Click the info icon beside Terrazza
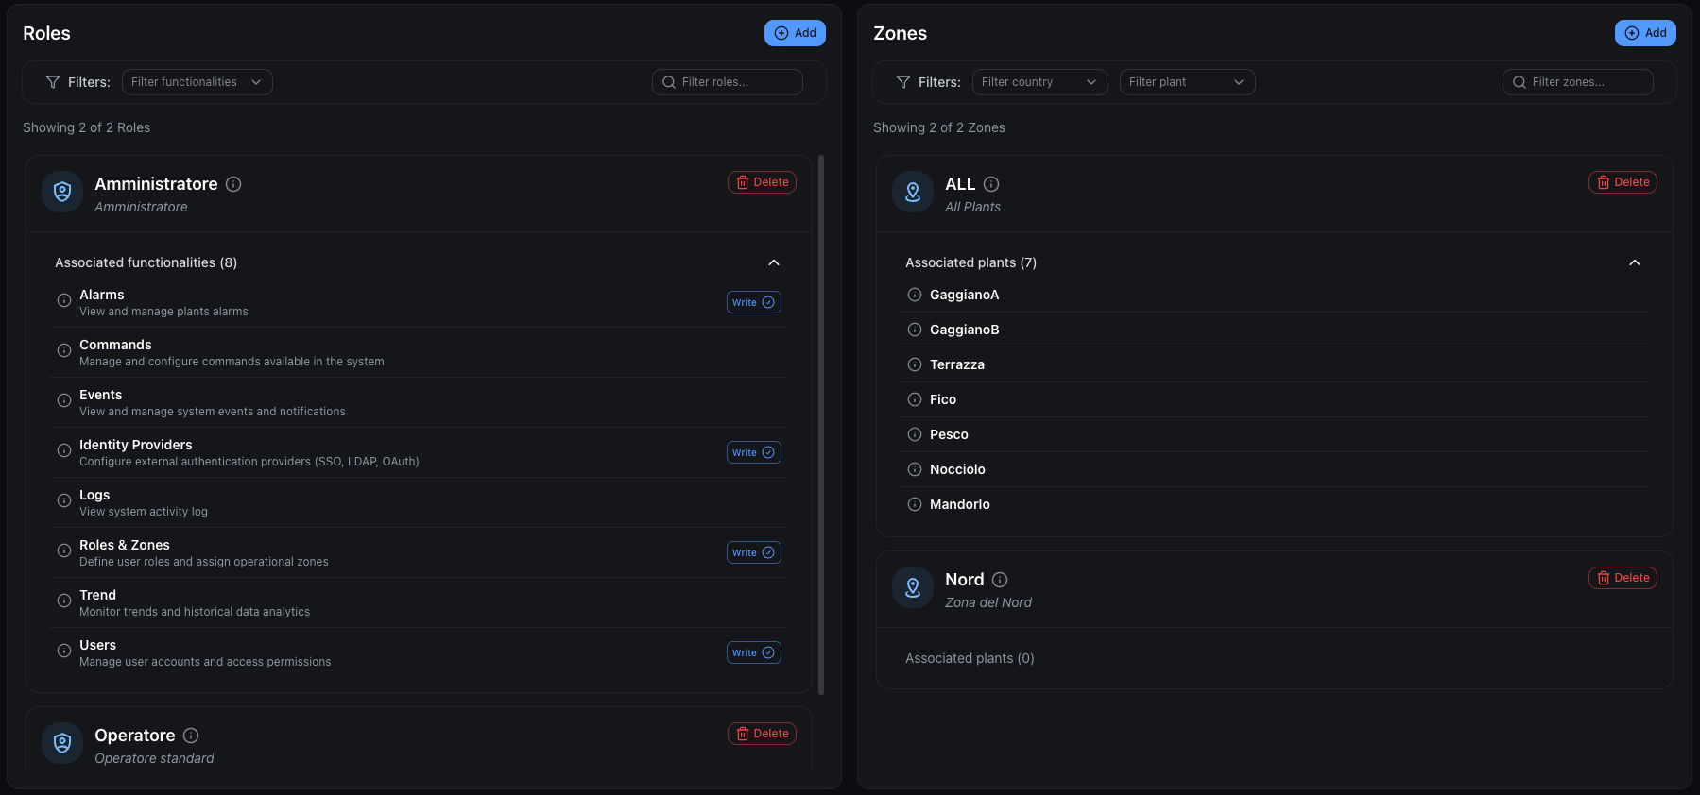The width and height of the screenshot is (1700, 795). click(915, 364)
